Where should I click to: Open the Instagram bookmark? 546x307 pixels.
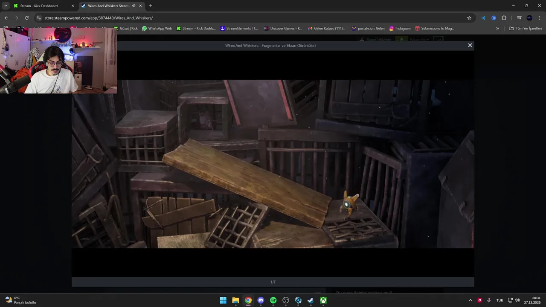tap(400, 29)
